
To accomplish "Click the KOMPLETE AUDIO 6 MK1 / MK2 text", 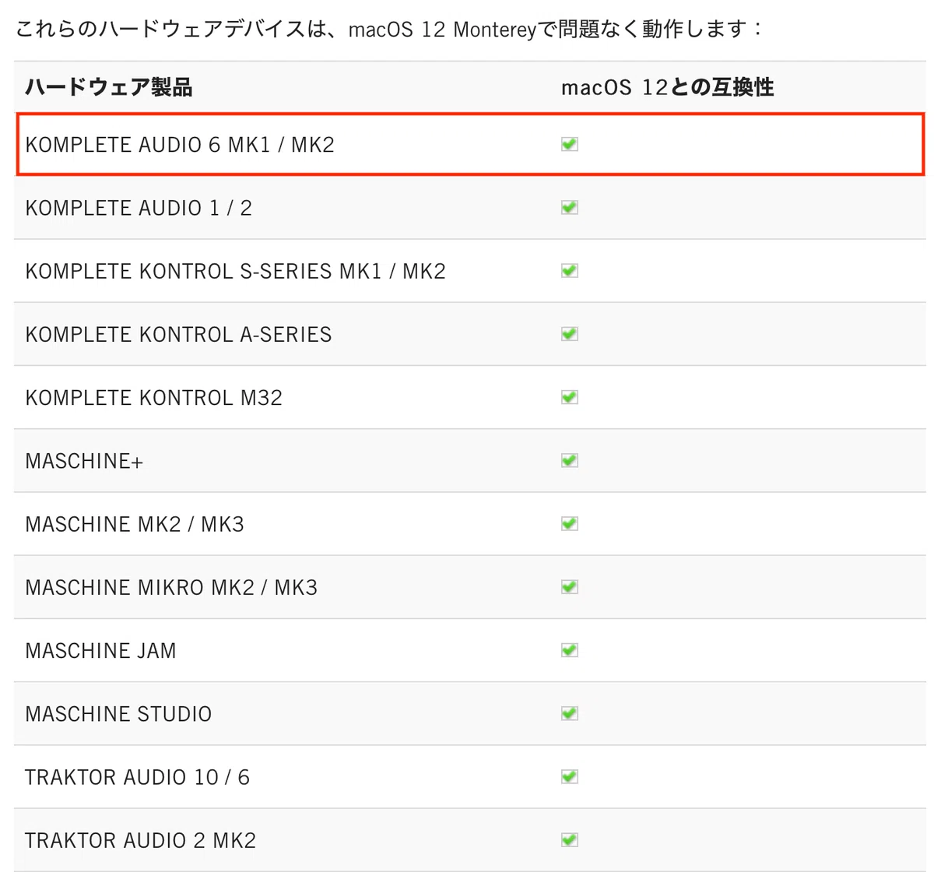I will click(x=180, y=145).
